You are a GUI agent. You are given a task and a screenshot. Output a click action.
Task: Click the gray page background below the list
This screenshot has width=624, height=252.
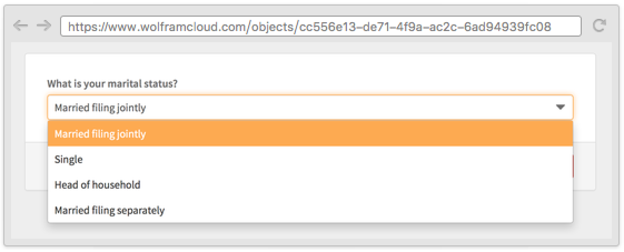[x=310, y=233]
